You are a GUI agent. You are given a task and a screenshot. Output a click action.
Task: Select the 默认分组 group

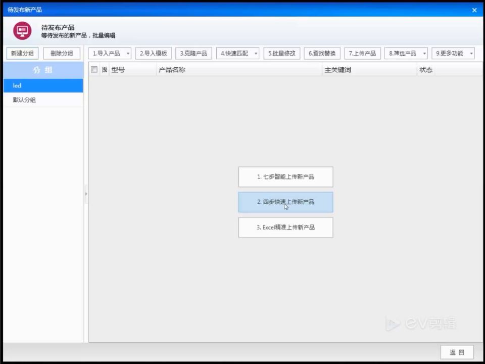(43, 100)
